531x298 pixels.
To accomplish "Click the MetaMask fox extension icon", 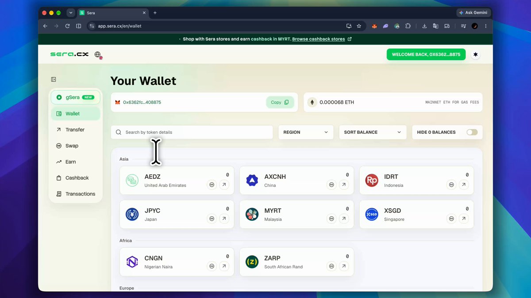I will coord(374,26).
